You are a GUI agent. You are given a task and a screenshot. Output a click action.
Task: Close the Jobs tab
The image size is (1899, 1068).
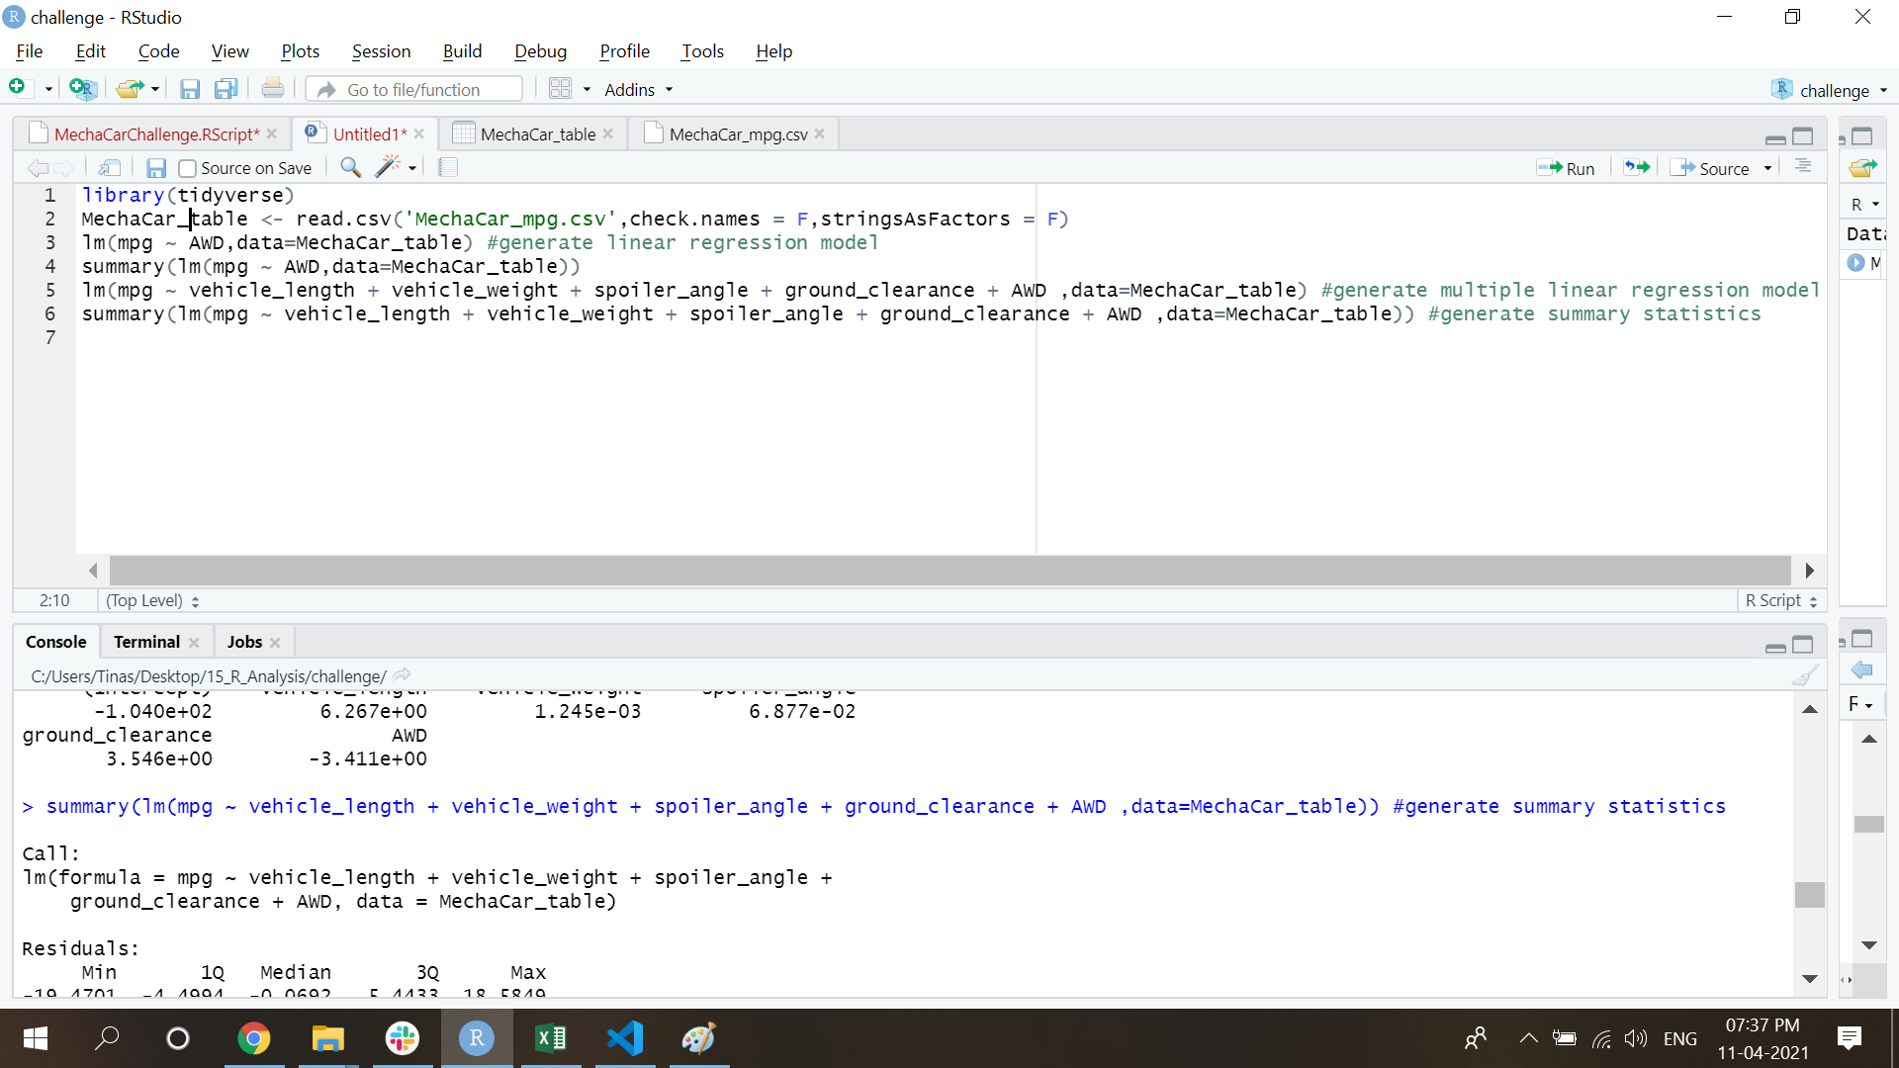[275, 643]
